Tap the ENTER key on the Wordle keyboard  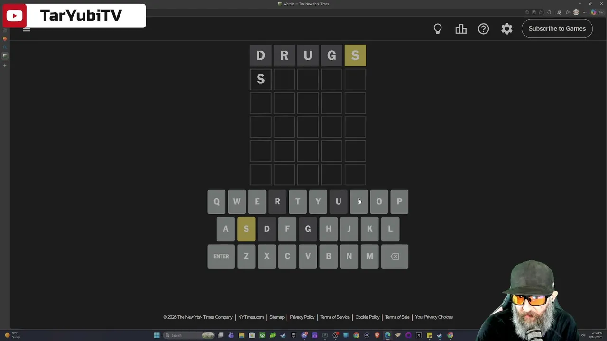(221, 256)
